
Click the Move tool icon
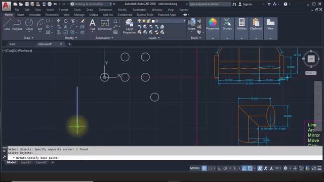59,21
